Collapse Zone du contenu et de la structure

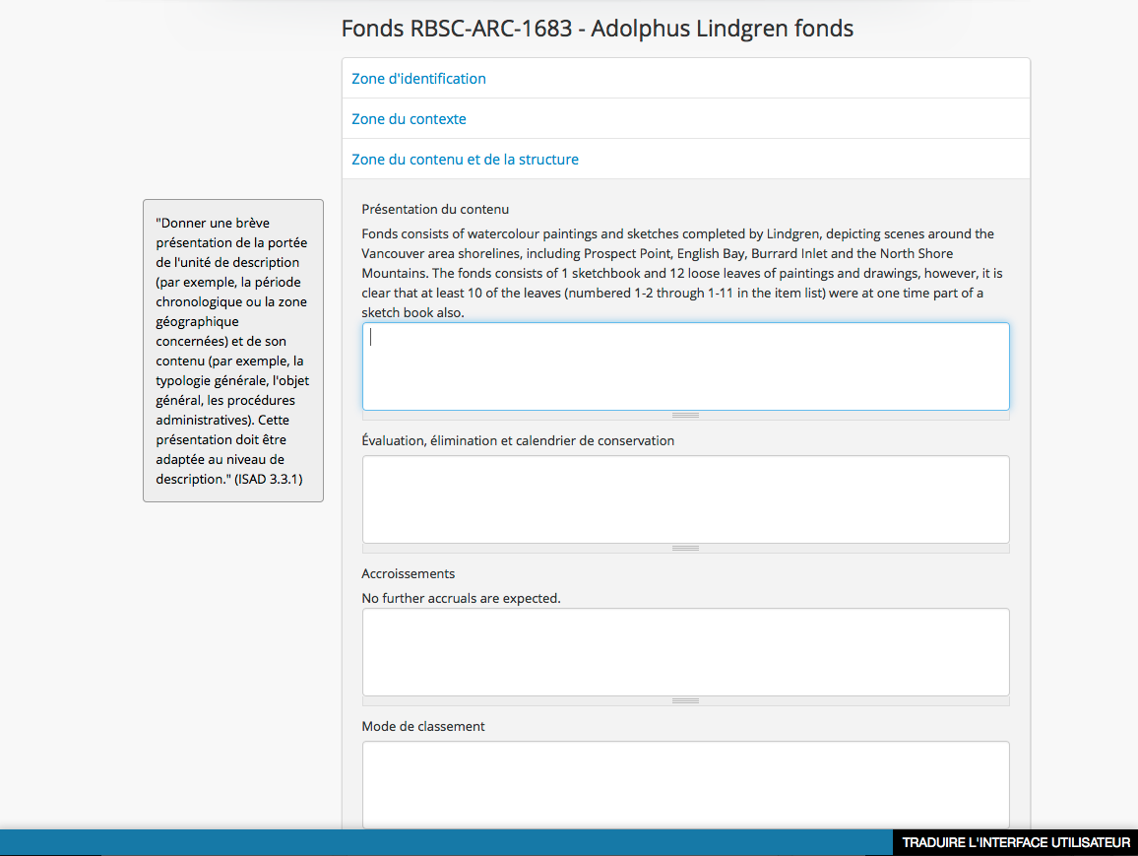(465, 160)
